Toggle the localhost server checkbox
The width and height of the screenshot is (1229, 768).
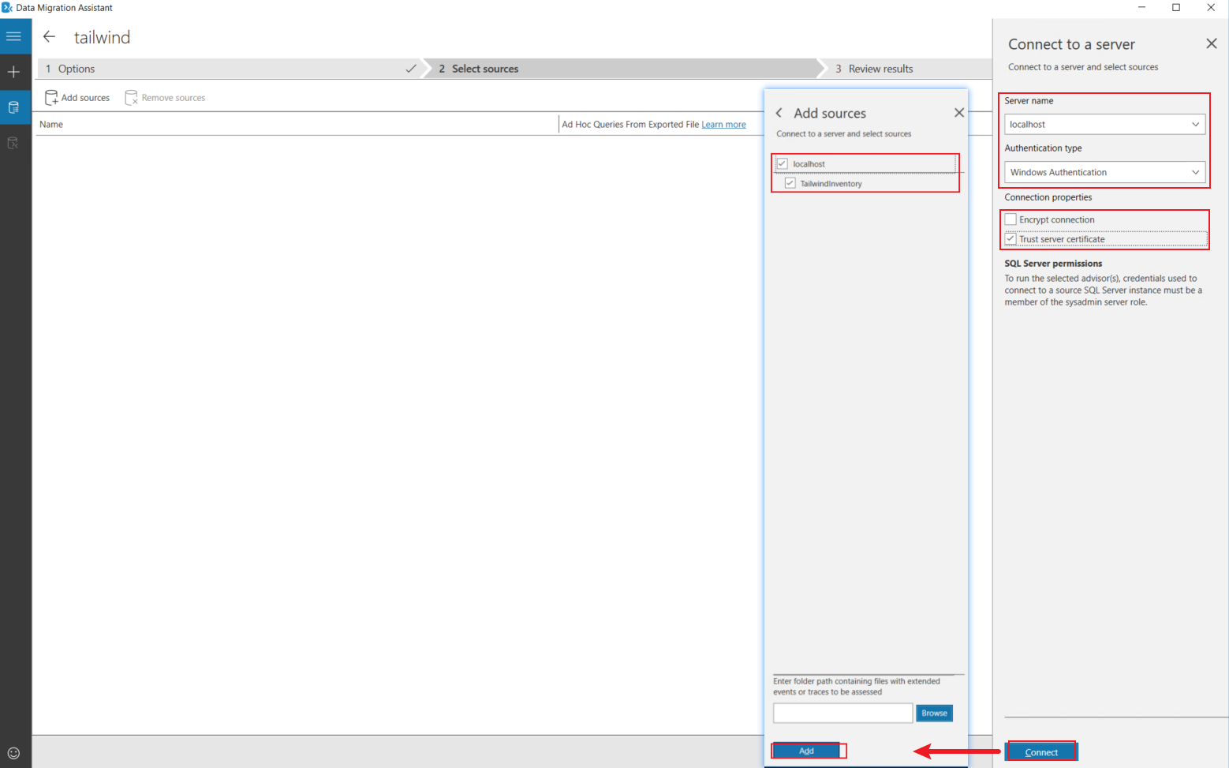click(783, 164)
